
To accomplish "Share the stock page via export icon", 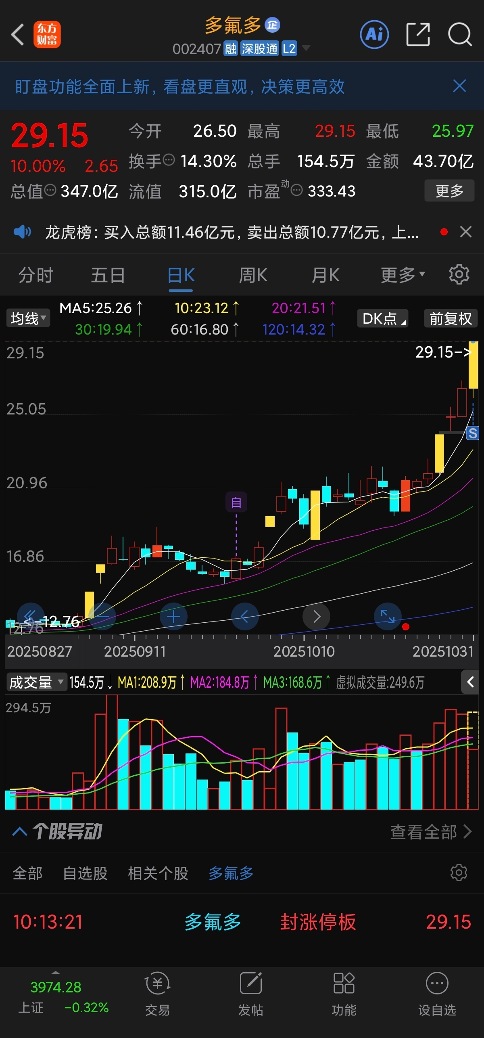I will [x=417, y=35].
